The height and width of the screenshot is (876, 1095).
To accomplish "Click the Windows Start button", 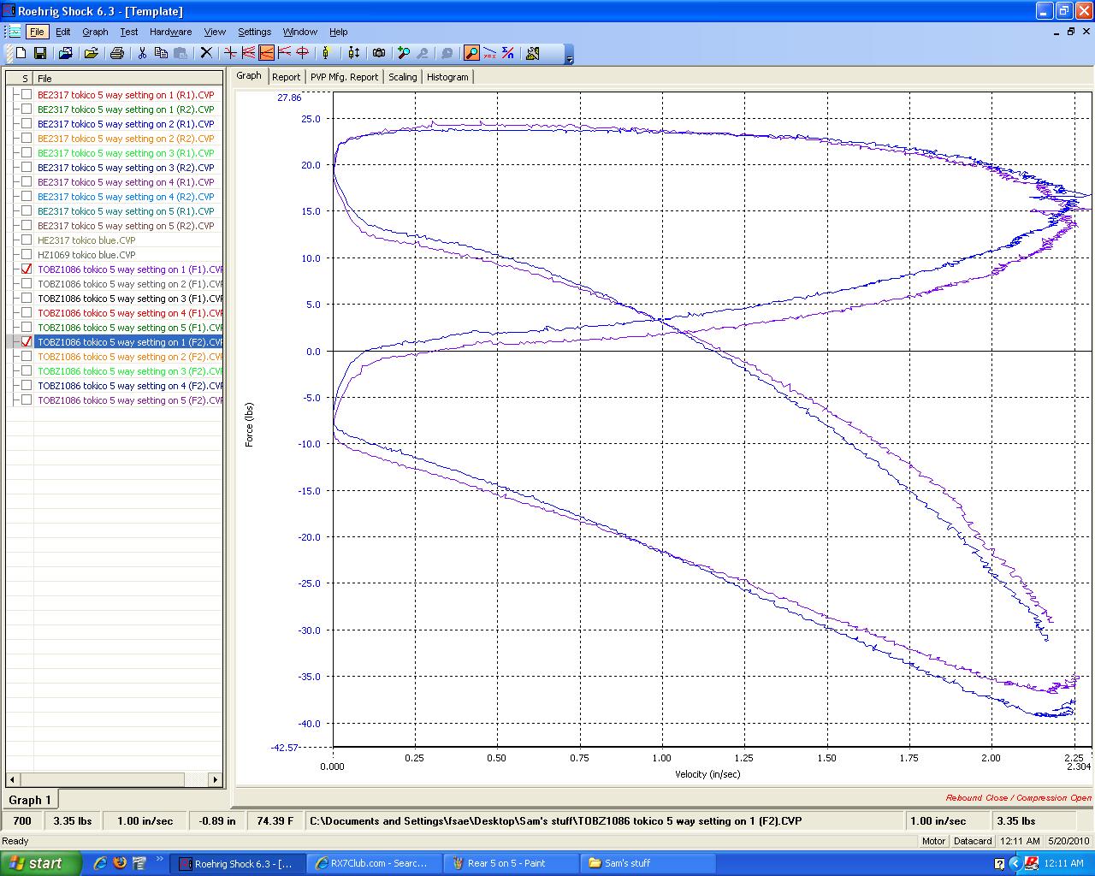I will point(40,863).
